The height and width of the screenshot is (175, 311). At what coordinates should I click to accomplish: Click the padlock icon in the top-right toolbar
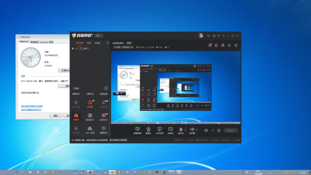pyautogui.click(x=216, y=45)
